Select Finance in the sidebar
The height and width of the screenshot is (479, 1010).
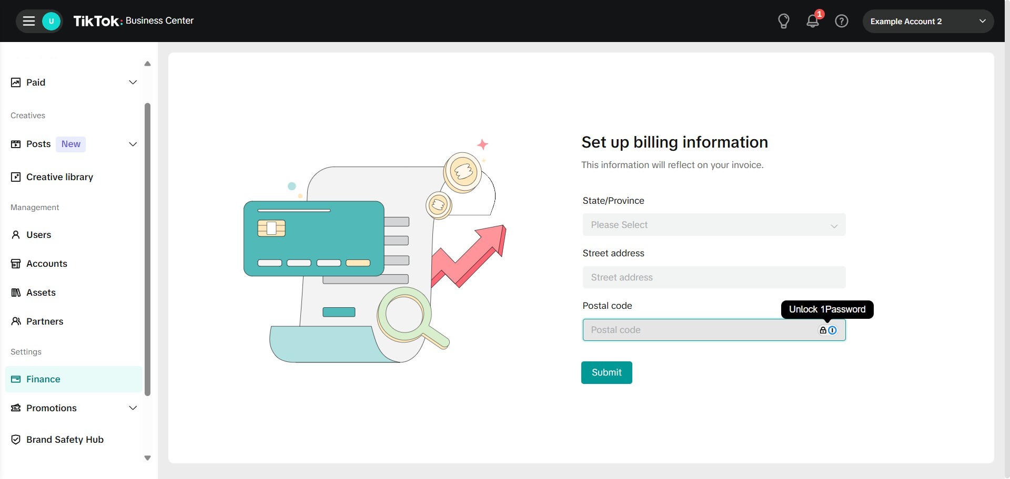tap(43, 379)
